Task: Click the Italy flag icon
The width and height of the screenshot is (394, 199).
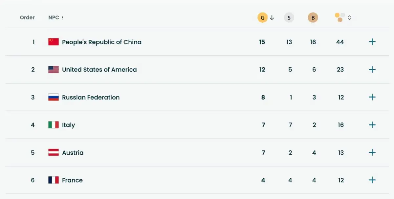Action: click(54, 125)
